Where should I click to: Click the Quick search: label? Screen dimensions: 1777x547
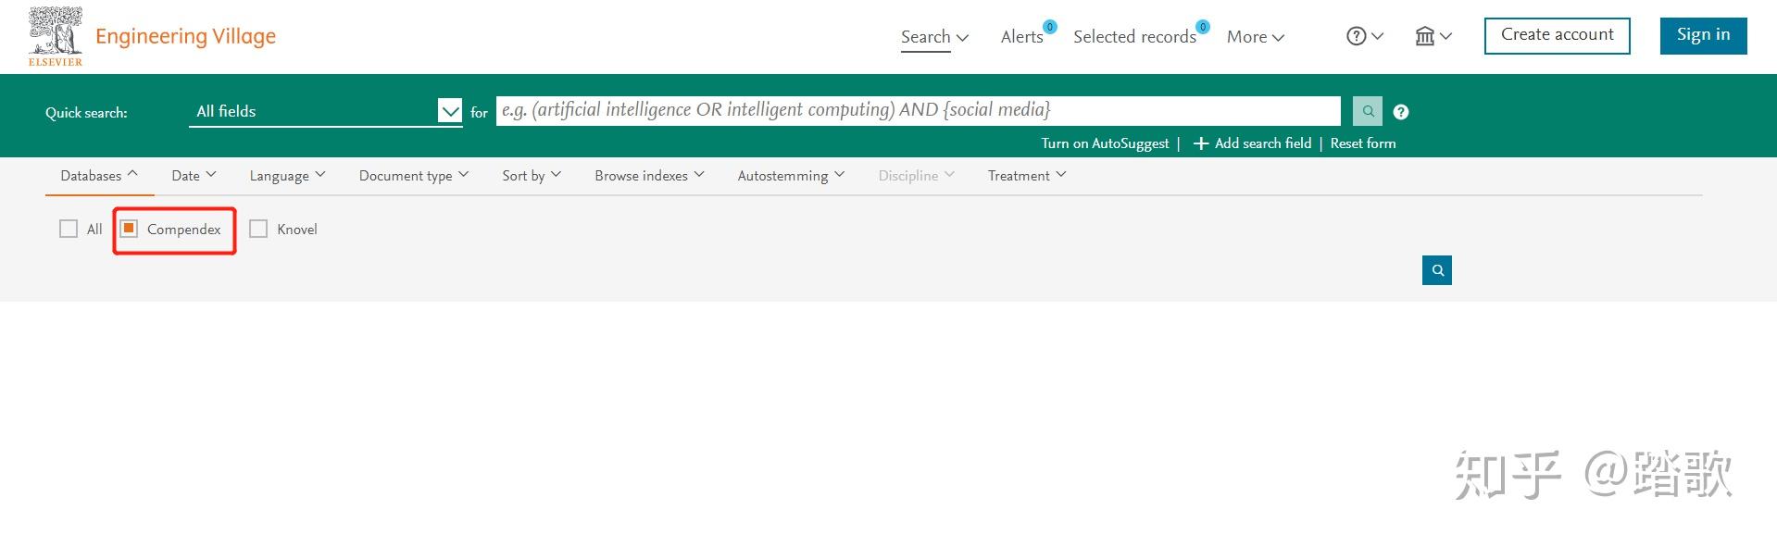point(86,113)
